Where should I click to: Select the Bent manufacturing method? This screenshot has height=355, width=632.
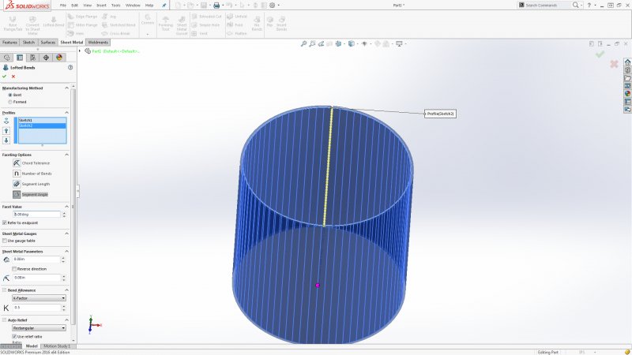pos(9,95)
